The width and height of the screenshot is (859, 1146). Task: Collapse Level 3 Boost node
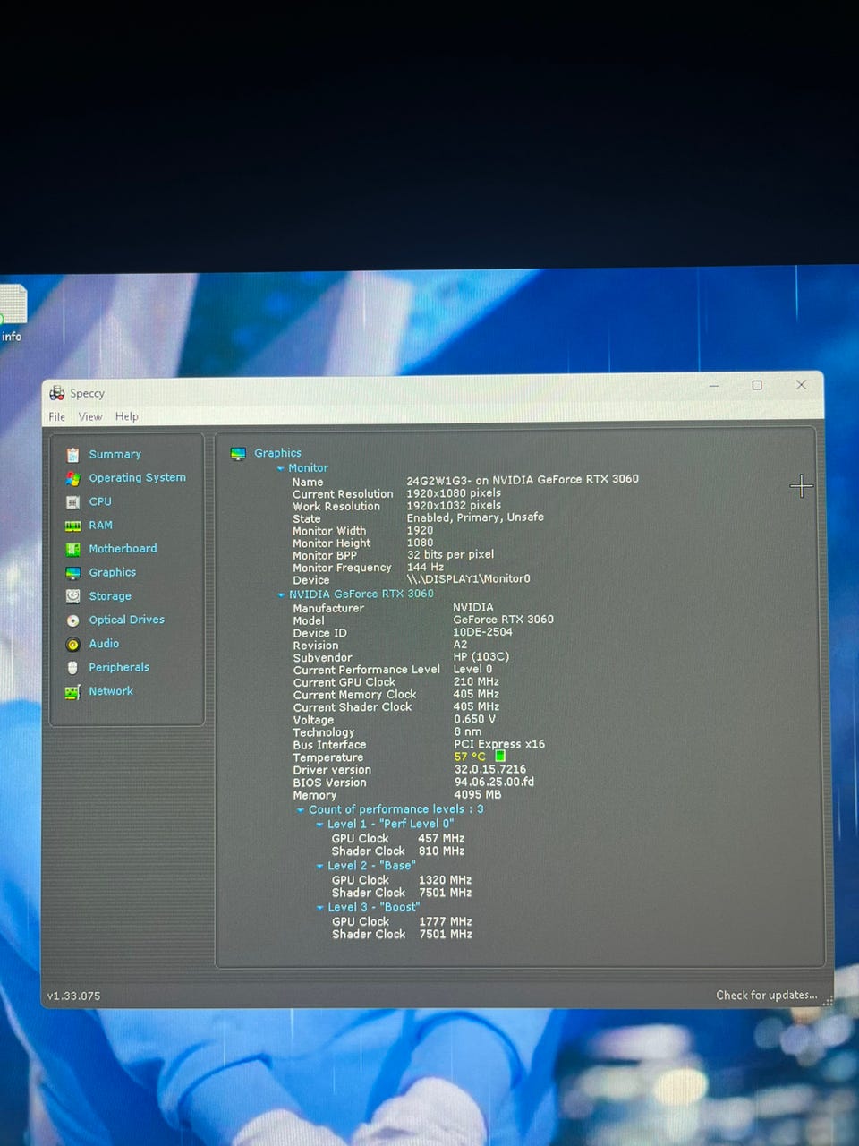(x=319, y=908)
